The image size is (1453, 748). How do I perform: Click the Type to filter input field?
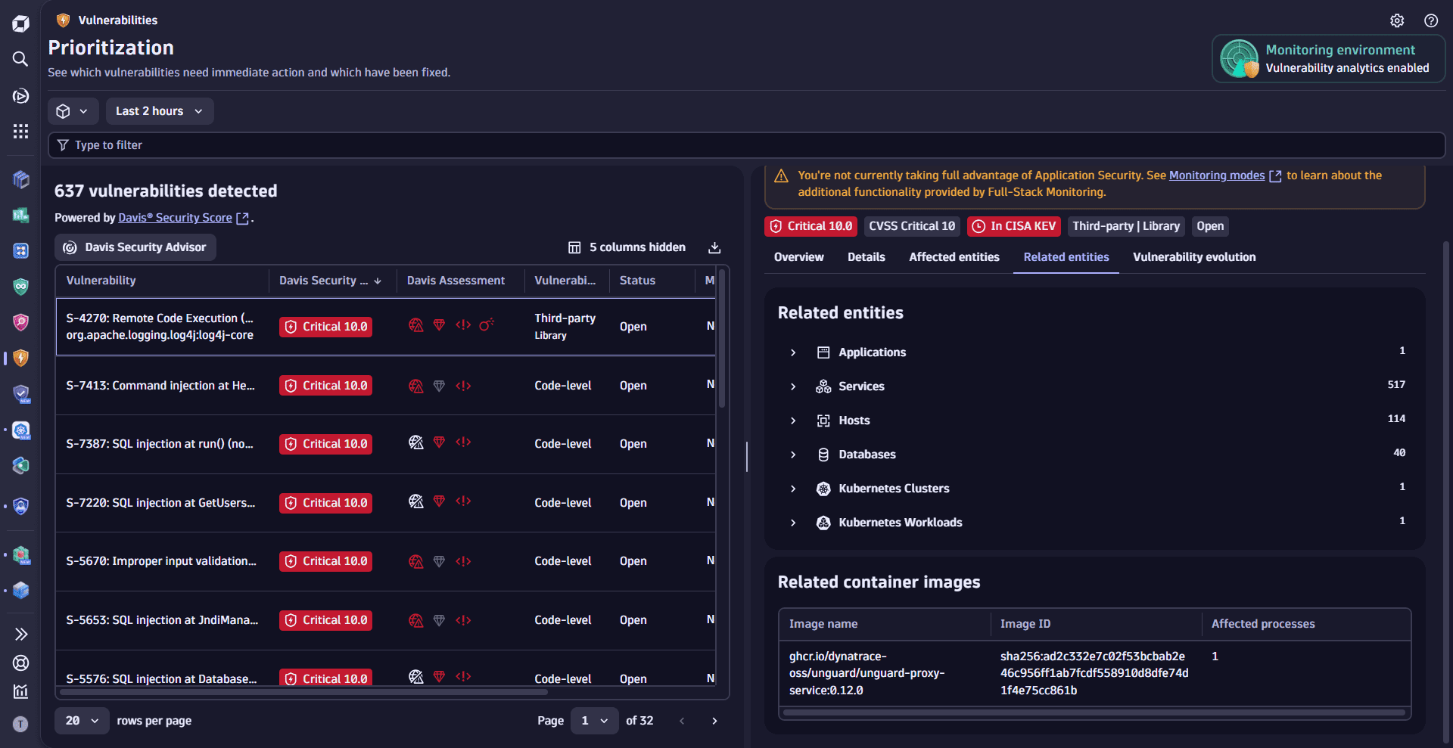tap(747, 145)
